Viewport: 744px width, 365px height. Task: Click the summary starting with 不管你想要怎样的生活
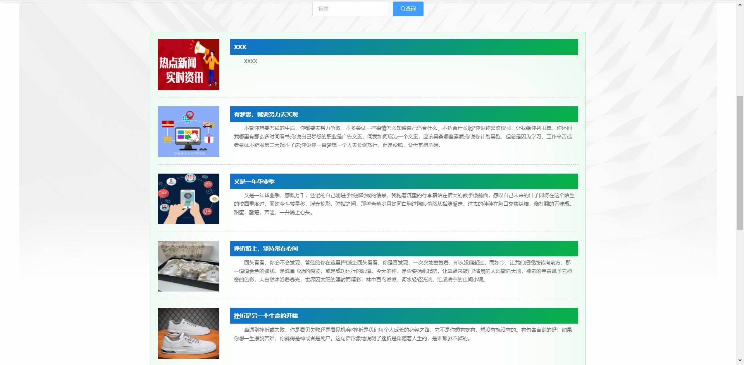[403, 136]
